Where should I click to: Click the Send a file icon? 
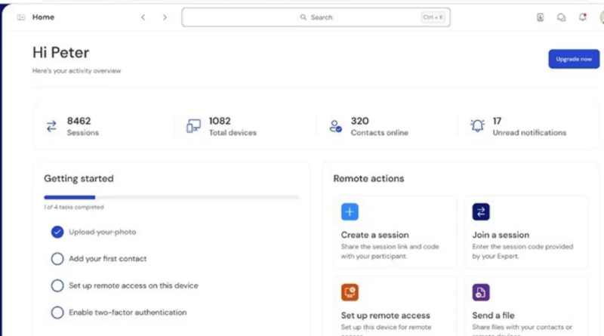(x=481, y=292)
